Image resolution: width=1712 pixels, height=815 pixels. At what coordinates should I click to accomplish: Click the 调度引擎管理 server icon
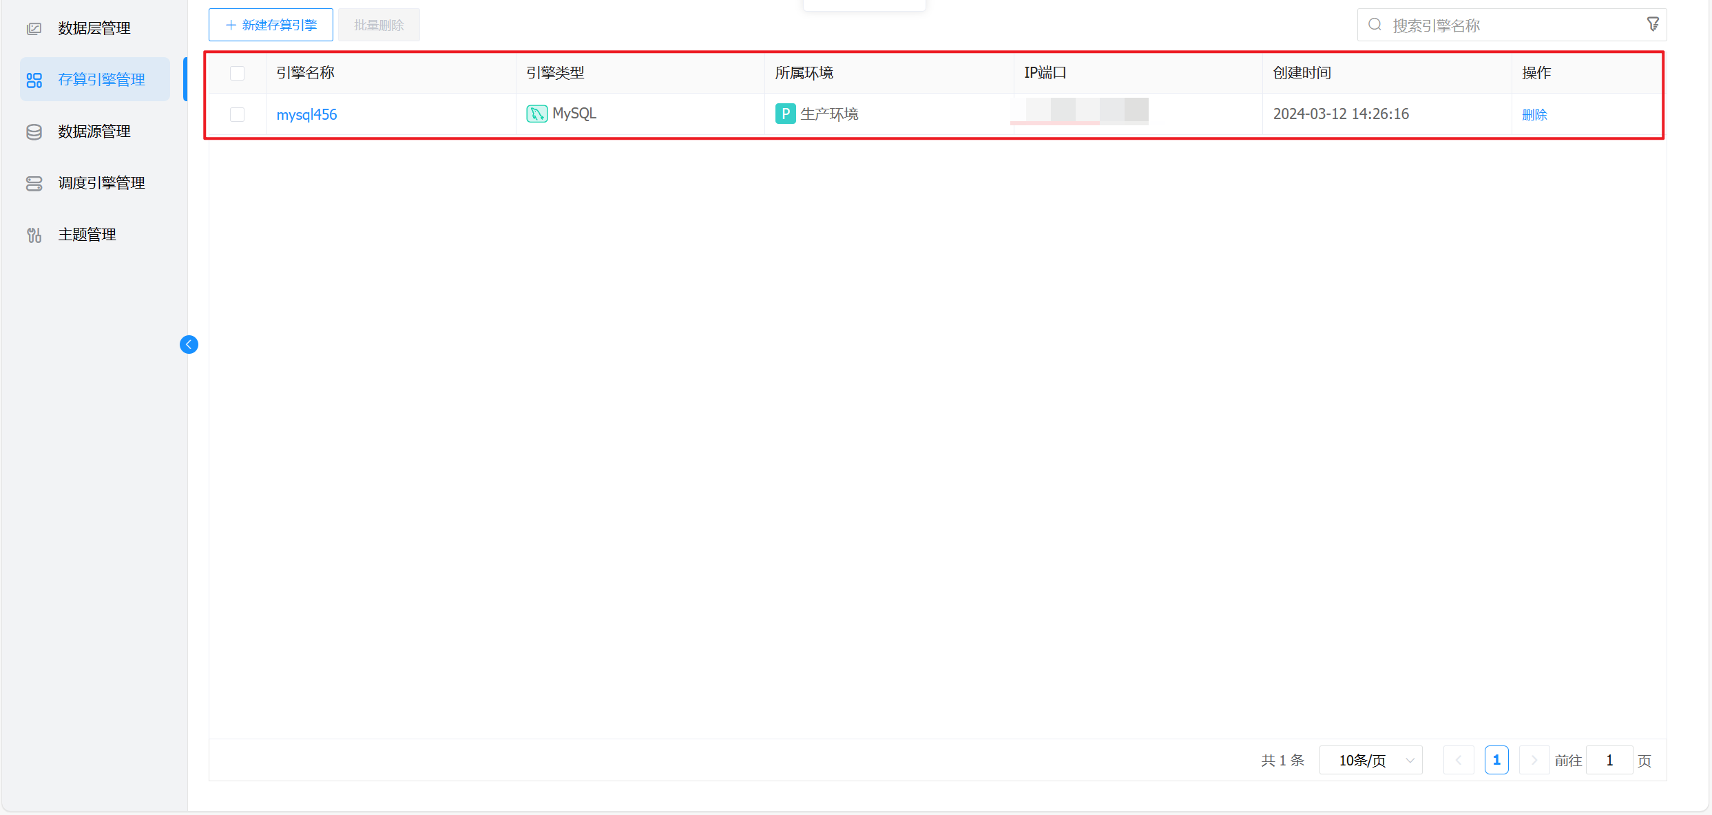[34, 183]
